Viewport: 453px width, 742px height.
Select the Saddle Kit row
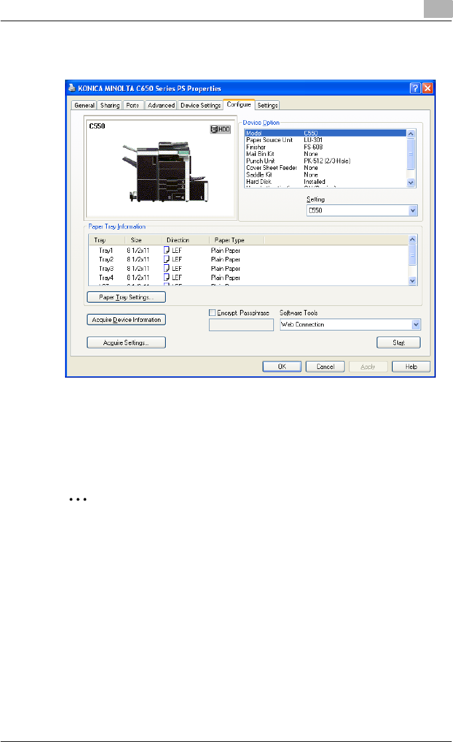pos(326,175)
